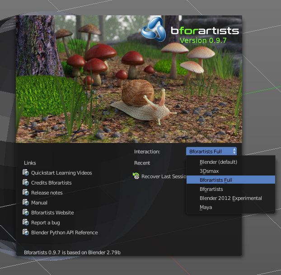Click the 'Interaction:' label

click(x=147, y=152)
